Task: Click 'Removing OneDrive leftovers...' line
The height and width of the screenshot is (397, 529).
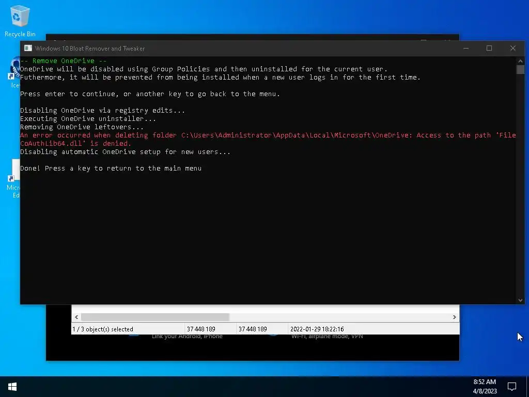Action: (x=82, y=127)
